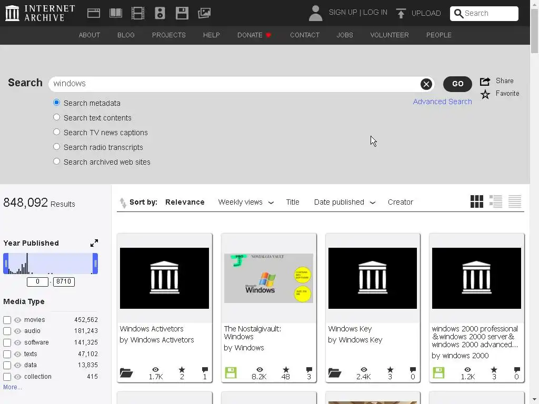This screenshot has width=539, height=404.
Task: Click the Share icon
Action: [x=485, y=81]
